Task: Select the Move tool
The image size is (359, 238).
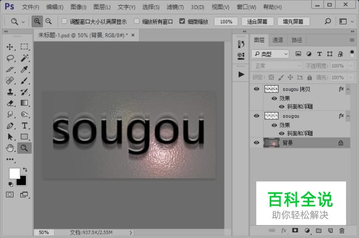Action: coord(10,47)
